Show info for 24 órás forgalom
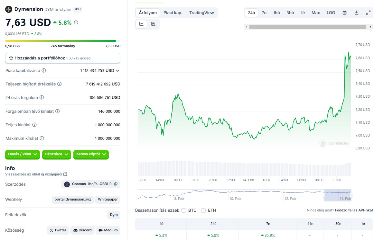 [x=42, y=97]
